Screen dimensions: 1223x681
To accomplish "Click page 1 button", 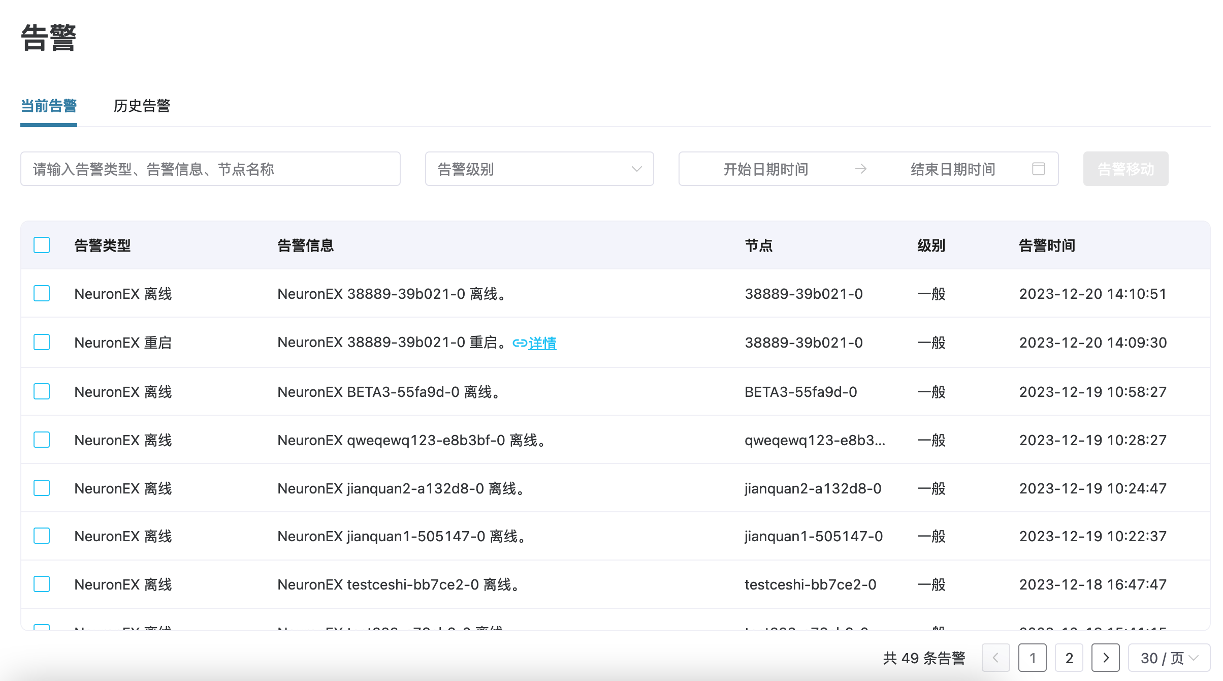I will tap(1032, 658).
